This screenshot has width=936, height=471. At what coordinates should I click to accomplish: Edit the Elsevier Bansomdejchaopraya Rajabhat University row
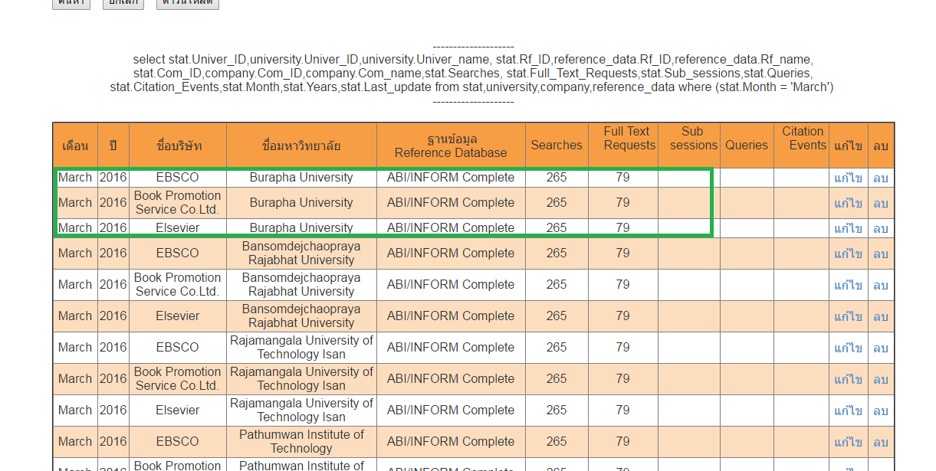(849, 316)
